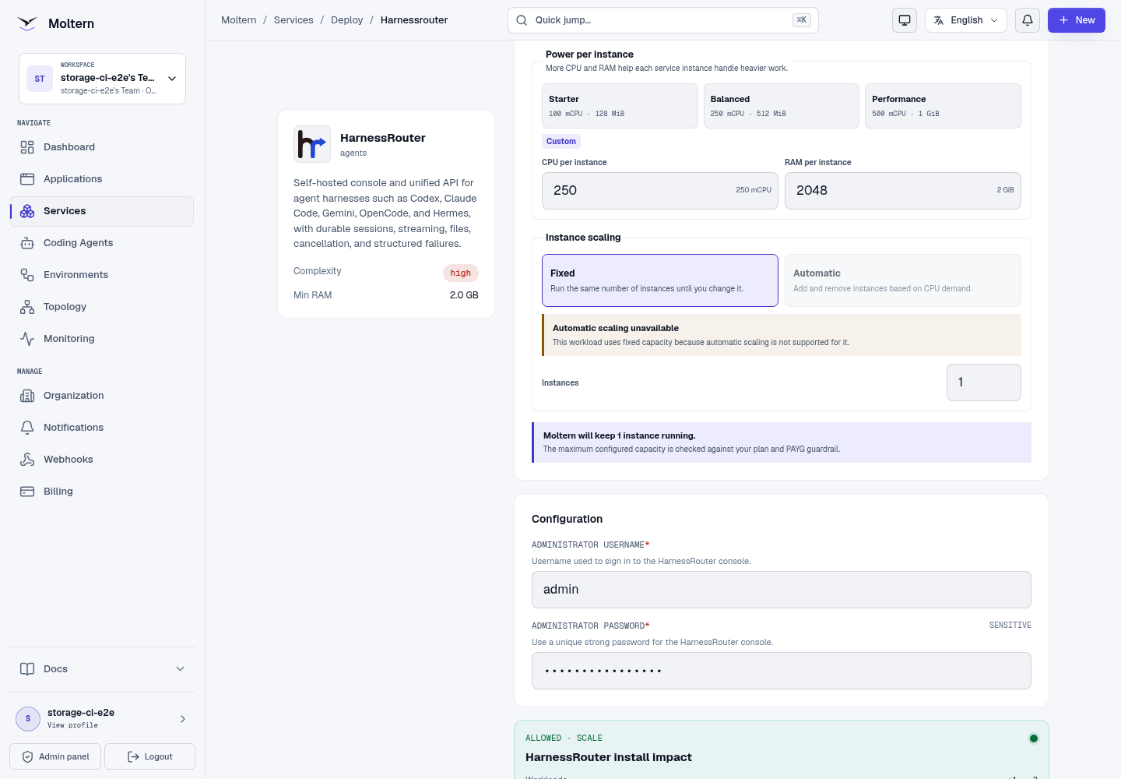Navigate to Services breadcrumb
This screenshot has height=779, width=1121.
(293, 20)
